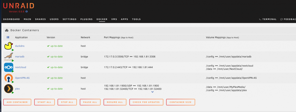Click nextcloud up-to-date status
This screenshot has height=112, width=296.
(x=55, y=67)
